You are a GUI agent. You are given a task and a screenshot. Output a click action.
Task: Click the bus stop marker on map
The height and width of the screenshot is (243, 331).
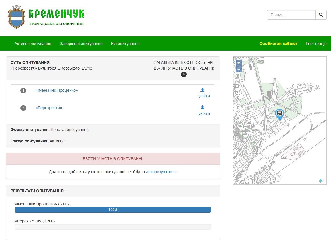click(280, 114)
